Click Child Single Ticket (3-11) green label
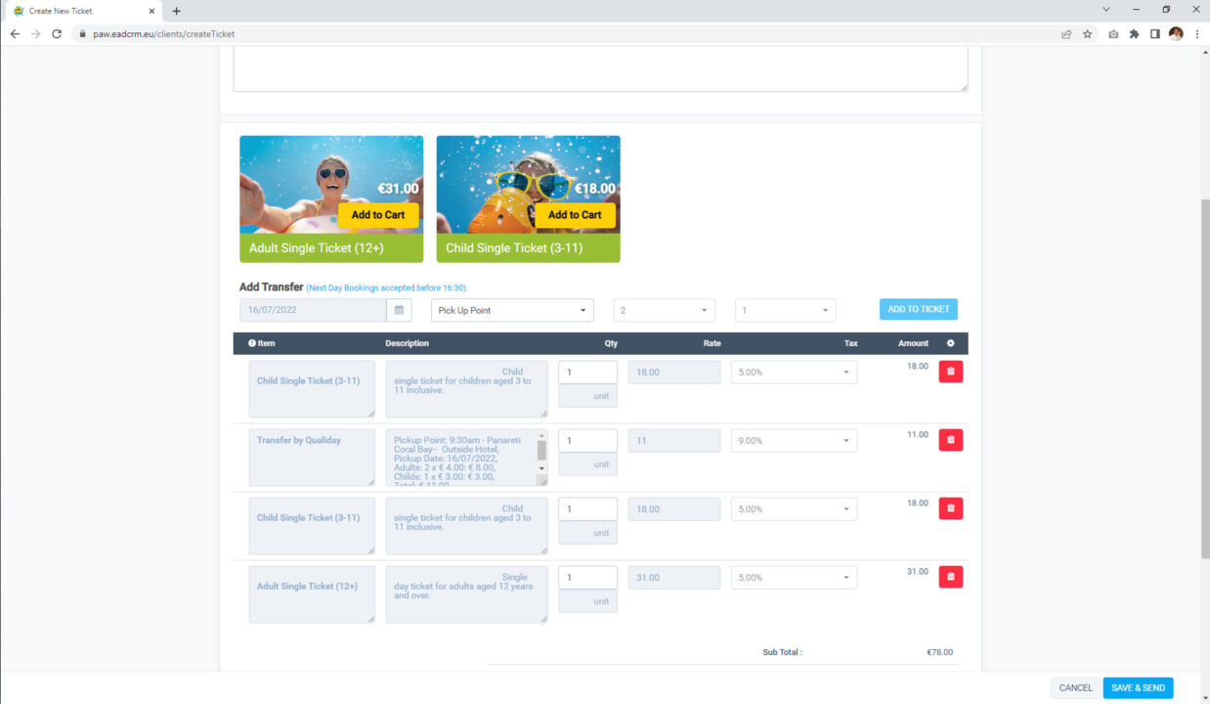Viewport: 1210px width, 704px height. tap(528, 248)
